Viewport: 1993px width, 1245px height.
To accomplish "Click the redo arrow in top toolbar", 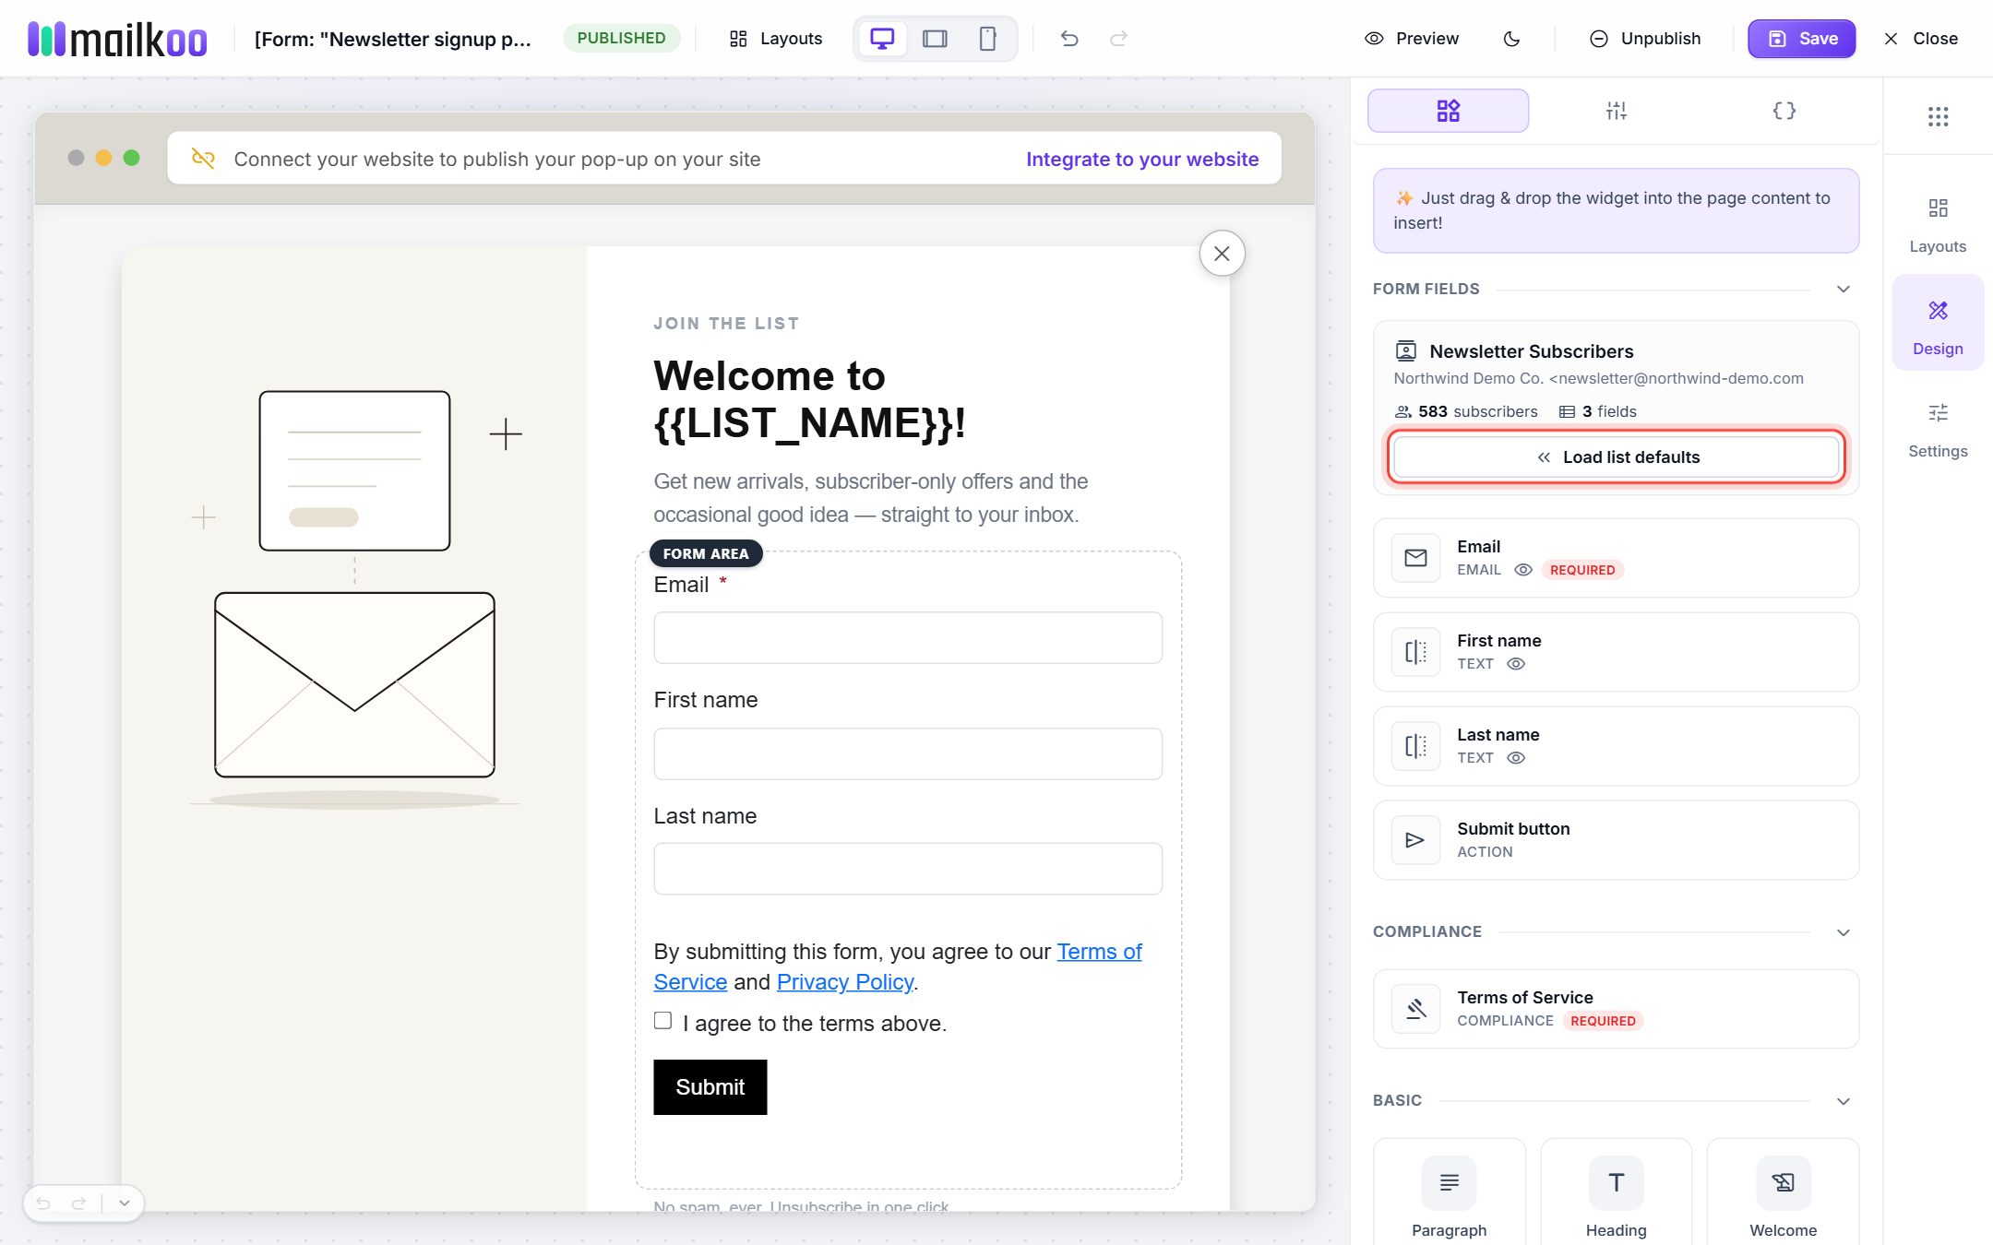I will point(1118,39).
